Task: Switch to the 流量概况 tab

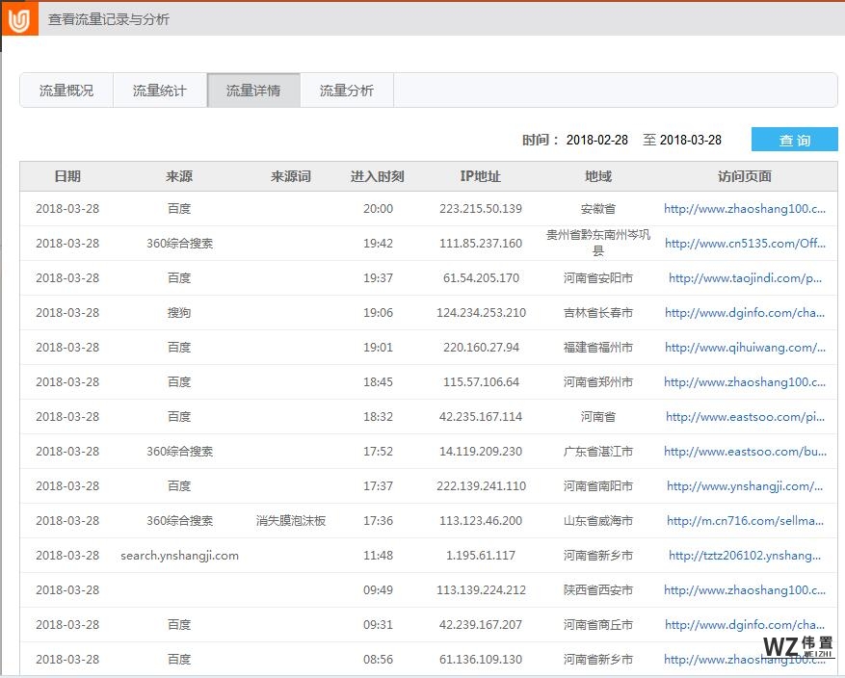Action: click(x=65, y=90)
